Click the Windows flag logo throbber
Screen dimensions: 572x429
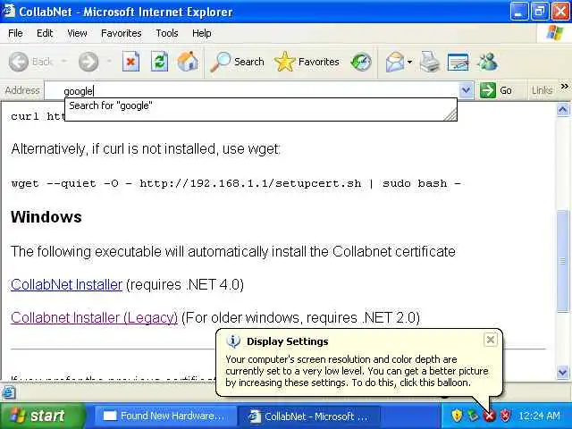[554, 33]
